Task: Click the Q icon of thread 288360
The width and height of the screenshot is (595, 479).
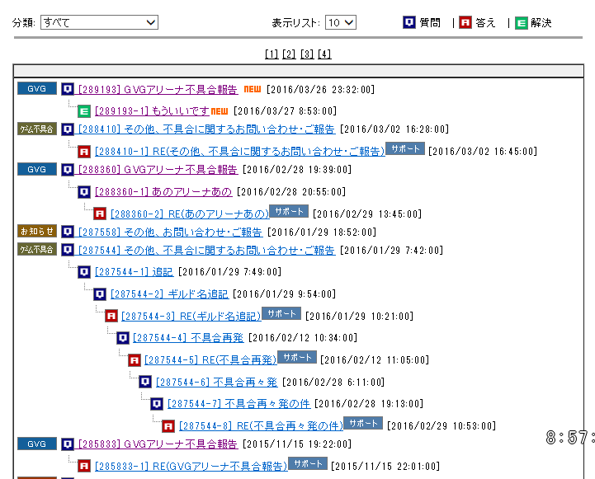Action: 68,169
